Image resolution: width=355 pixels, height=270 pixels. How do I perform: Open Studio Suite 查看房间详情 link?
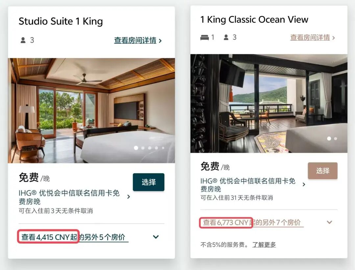click(x=135, y=40)
